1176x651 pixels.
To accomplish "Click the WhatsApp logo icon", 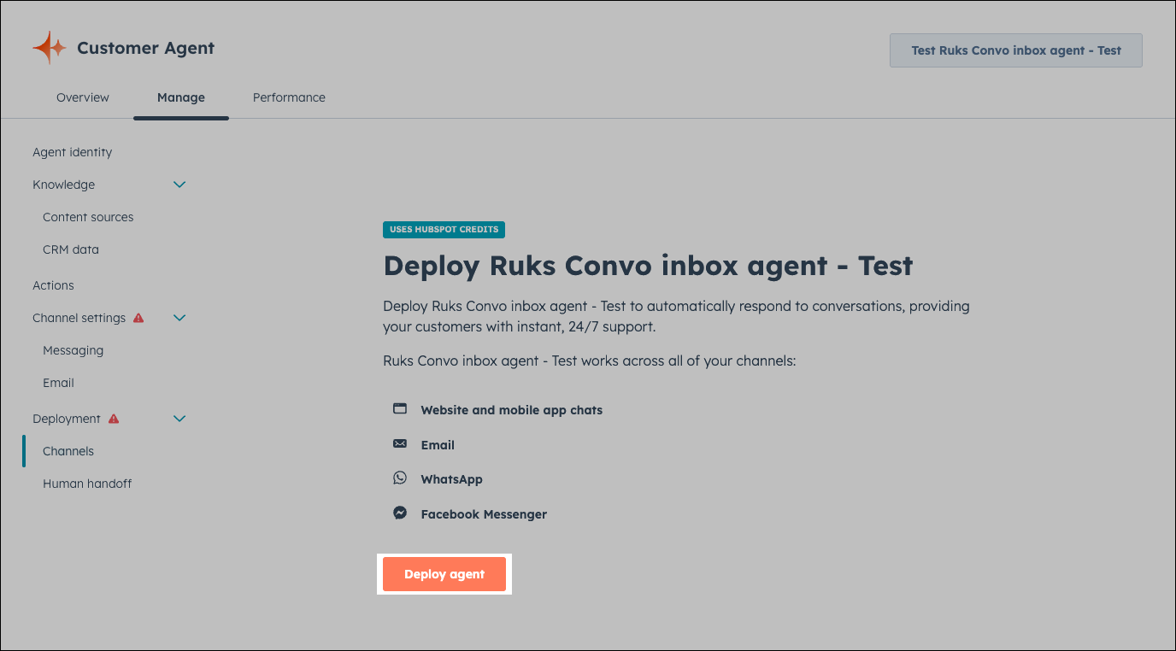I will (400, 478).
